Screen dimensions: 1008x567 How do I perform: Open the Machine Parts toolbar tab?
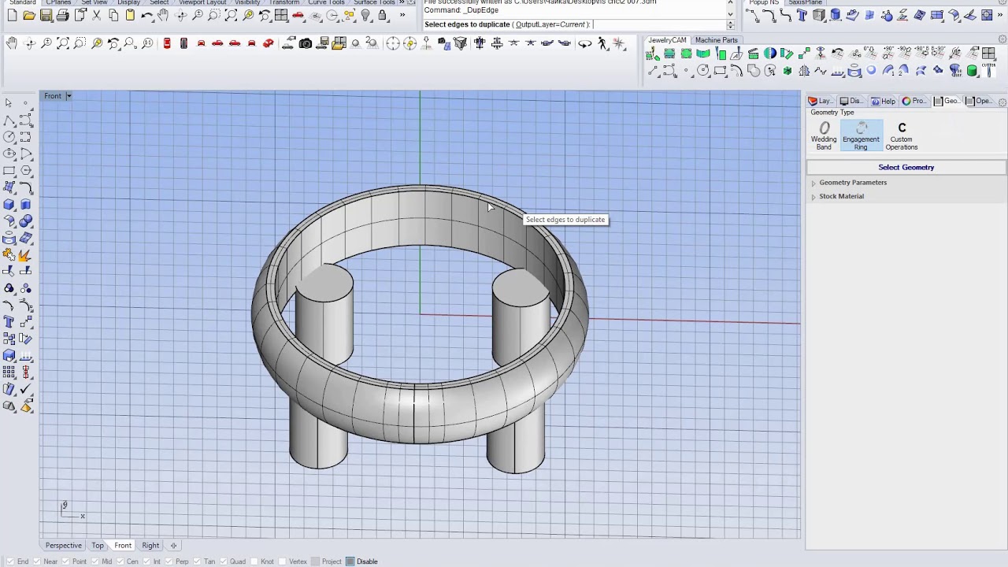716,40
